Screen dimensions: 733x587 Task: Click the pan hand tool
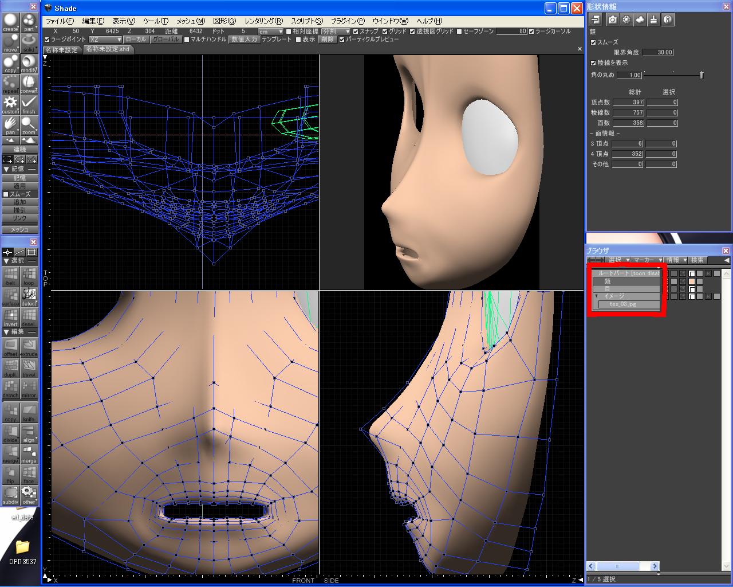(10, 126)
